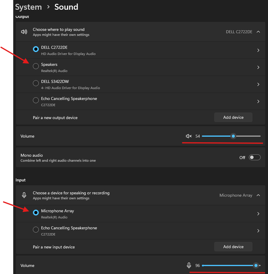Click the microphone icon beside input device chooser

tap(24, 195)
